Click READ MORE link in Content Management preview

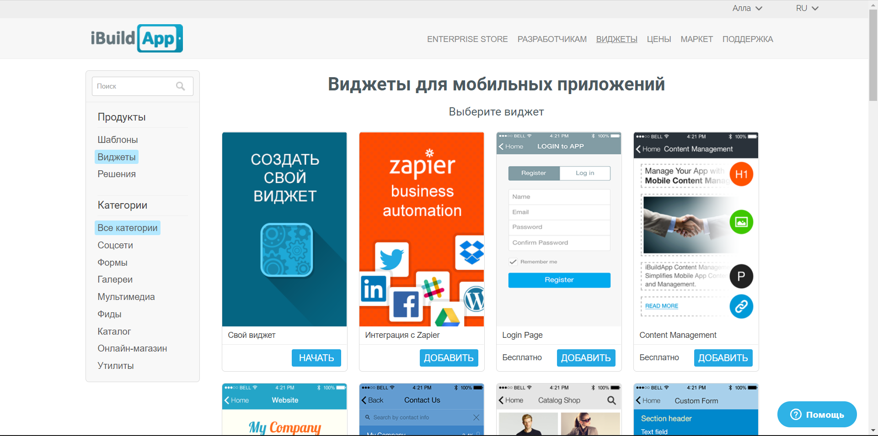662,306
